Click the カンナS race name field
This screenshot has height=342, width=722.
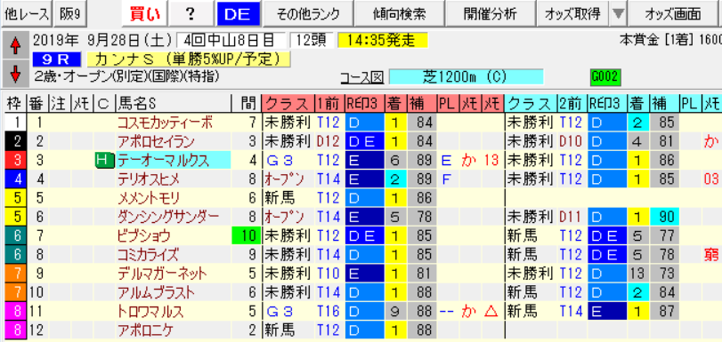(x=188, y=60)
